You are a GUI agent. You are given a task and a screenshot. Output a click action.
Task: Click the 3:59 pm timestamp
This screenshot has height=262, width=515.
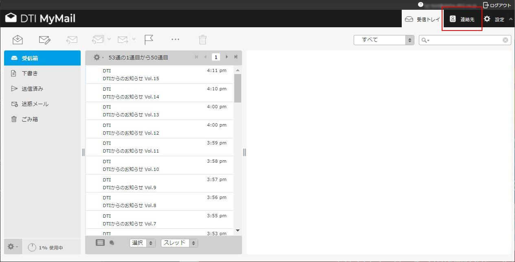click(217, 143)
